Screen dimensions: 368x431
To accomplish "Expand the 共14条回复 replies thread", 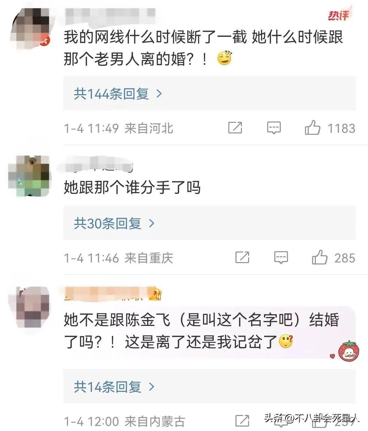I will tap(114, 387).
